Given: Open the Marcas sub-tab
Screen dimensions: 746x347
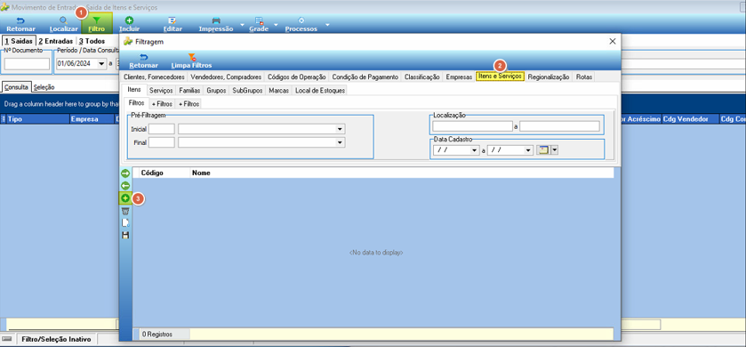Looking at the screenshot, I should 279,90.
